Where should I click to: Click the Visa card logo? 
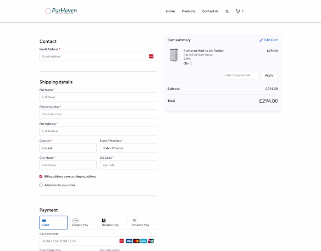[x=129, y=241]
